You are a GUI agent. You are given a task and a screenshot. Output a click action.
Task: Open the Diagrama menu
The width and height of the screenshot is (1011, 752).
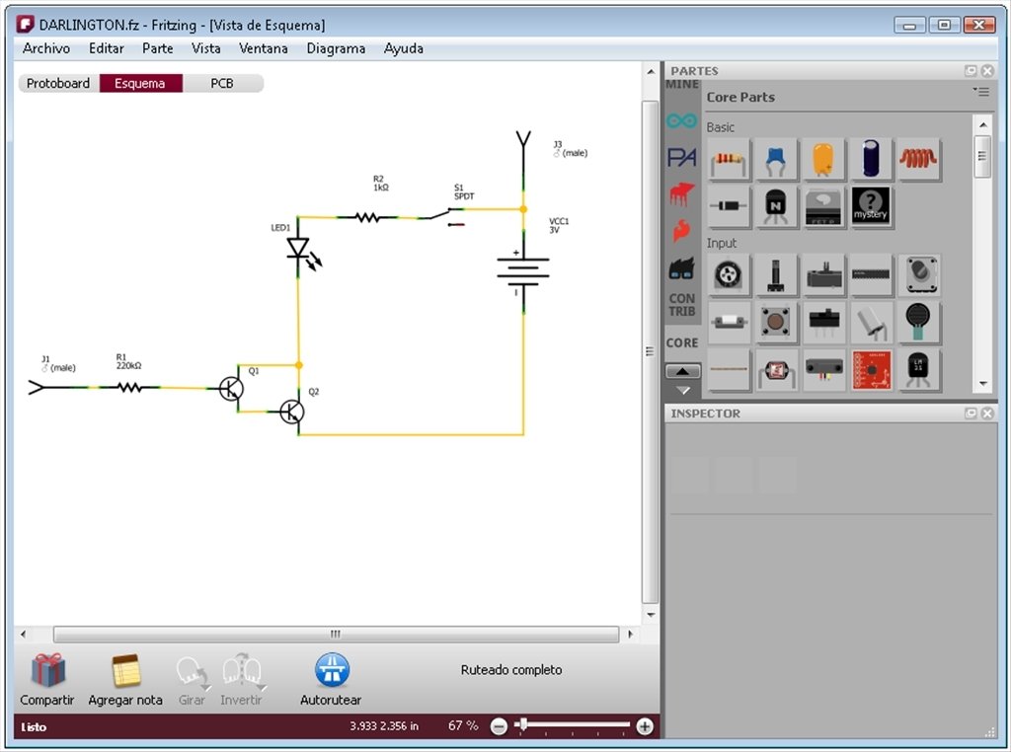tap(336, 48)
